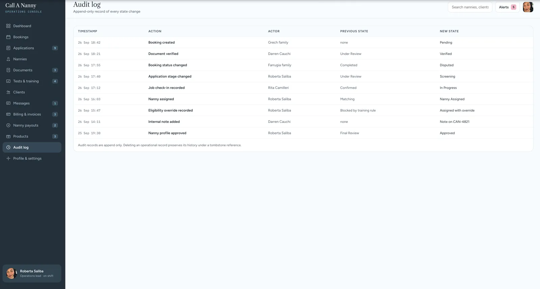Click the Clients people icon
The width and height of the screenshot is (540, 289).
point(8,92)
